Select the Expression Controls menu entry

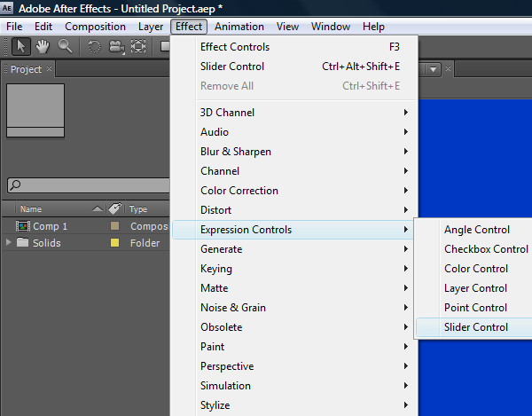click(x=293, y=230)
